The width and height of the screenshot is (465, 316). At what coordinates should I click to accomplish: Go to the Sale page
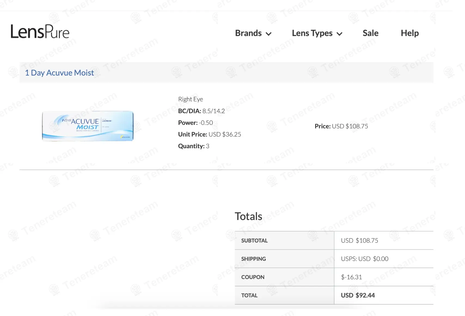(x=370, y=33)
